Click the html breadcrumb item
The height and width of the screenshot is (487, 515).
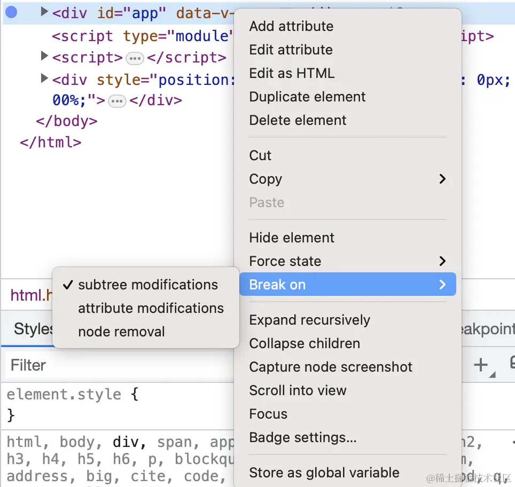[x=31, y=295]
